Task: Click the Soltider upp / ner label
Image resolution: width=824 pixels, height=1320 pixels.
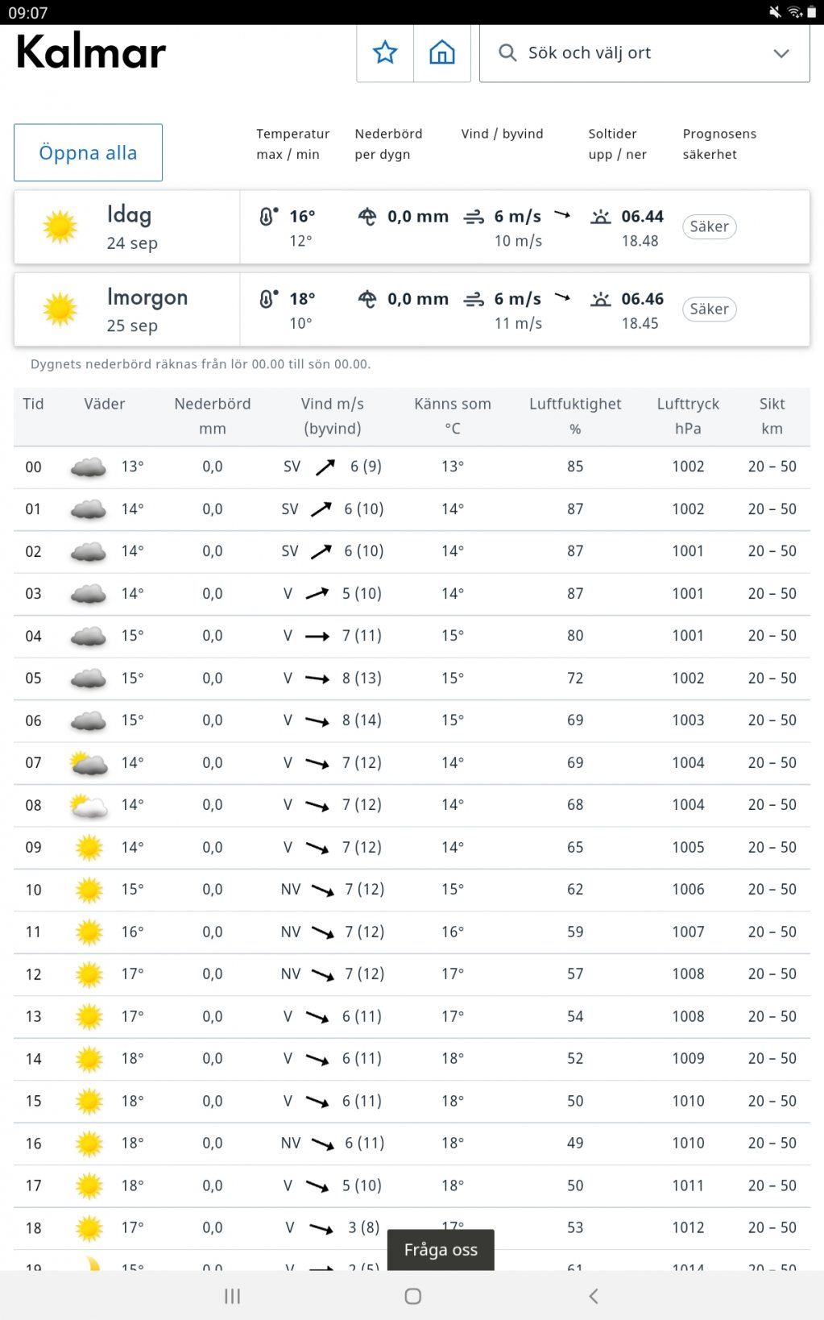Action: coord(617,144)
